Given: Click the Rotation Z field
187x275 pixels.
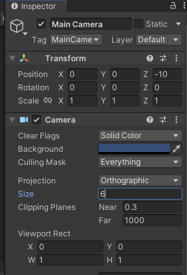Looking at the screenshot, I should [167, 87].
